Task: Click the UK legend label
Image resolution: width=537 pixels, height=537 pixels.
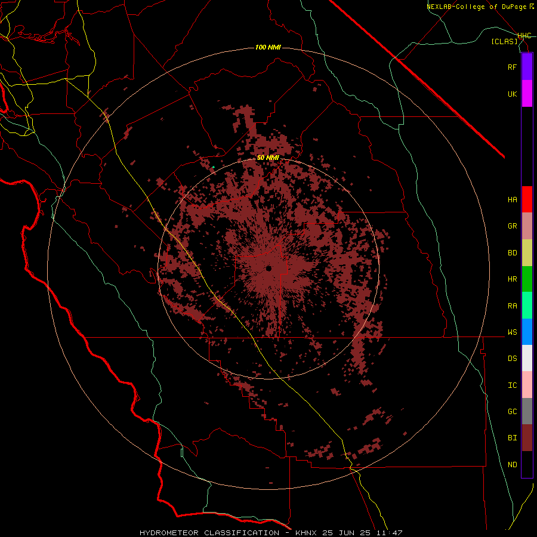Action: coord(512,94)
